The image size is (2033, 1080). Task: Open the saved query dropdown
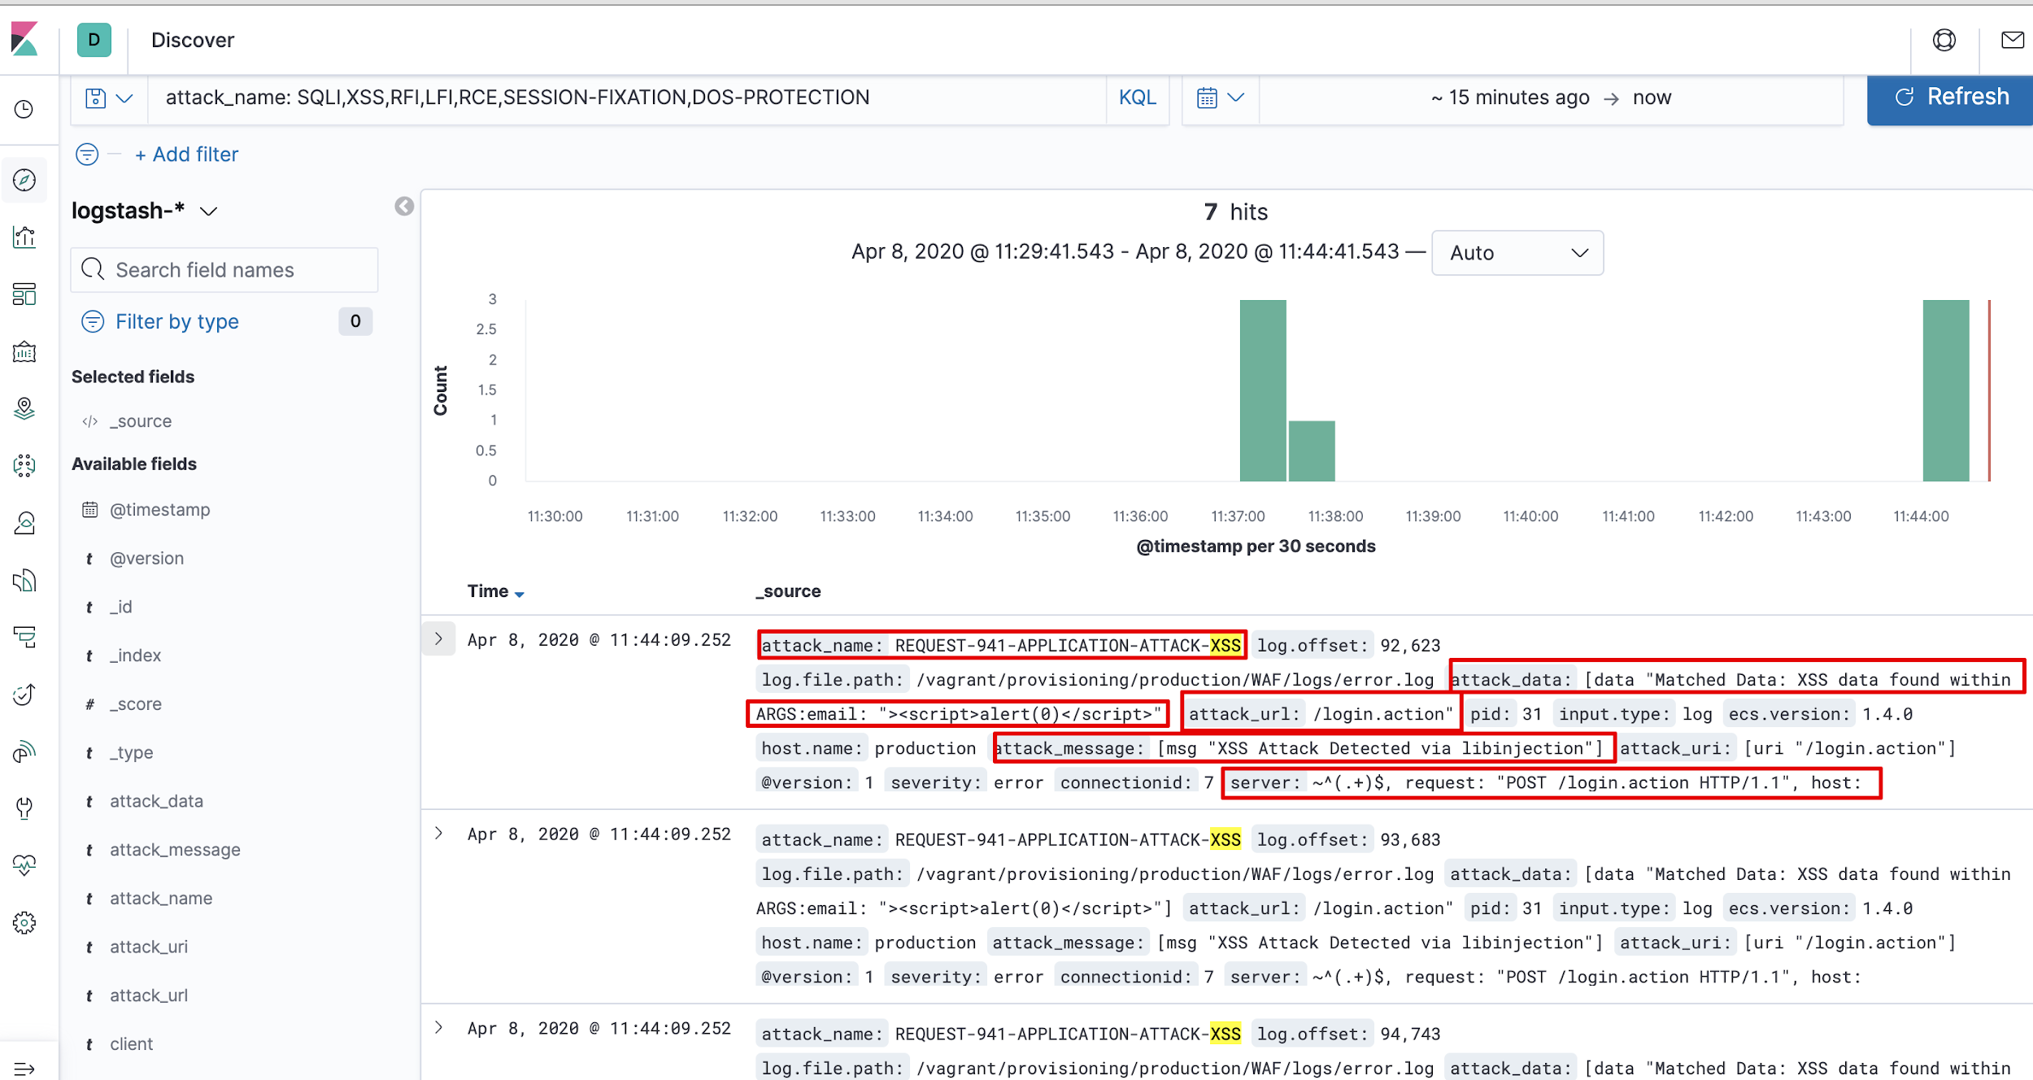[108, 98]
